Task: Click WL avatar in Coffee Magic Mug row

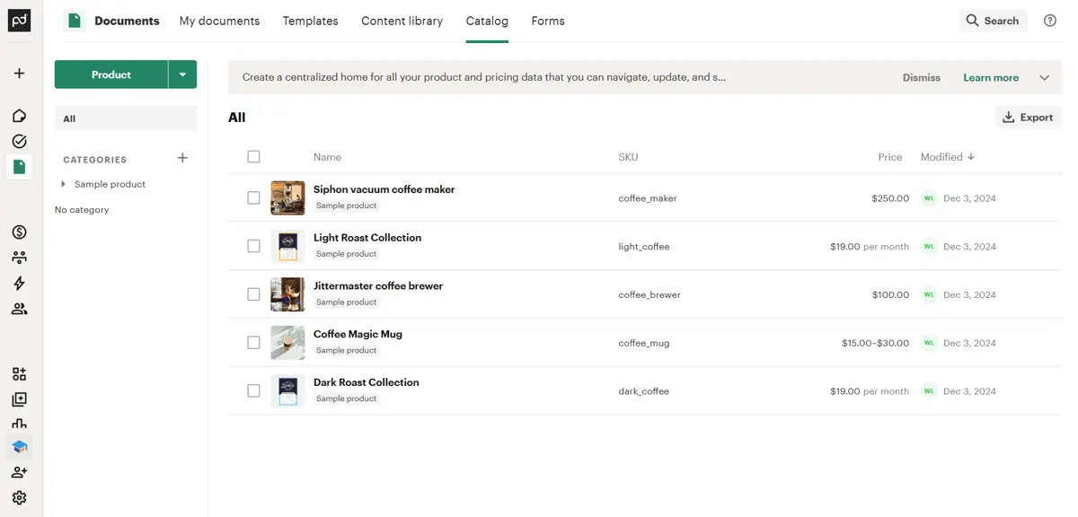Action: (x=929, y=343)
